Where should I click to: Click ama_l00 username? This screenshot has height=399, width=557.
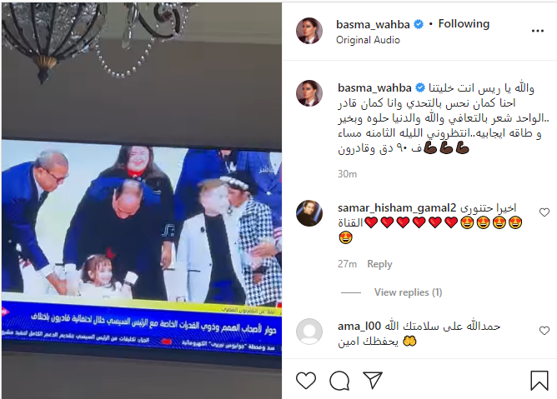point(359,326)
